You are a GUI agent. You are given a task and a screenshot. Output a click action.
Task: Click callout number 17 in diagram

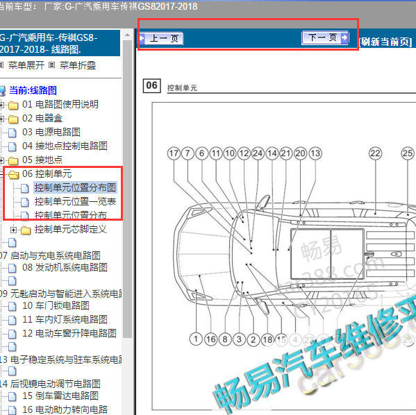174,153
